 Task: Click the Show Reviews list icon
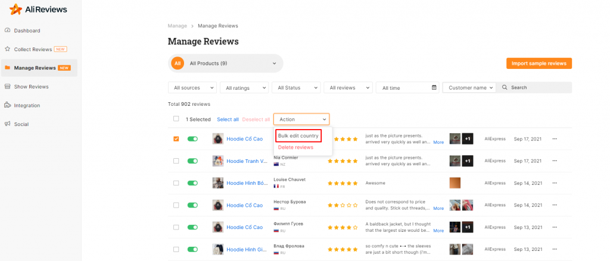click(x=7, y=86)
